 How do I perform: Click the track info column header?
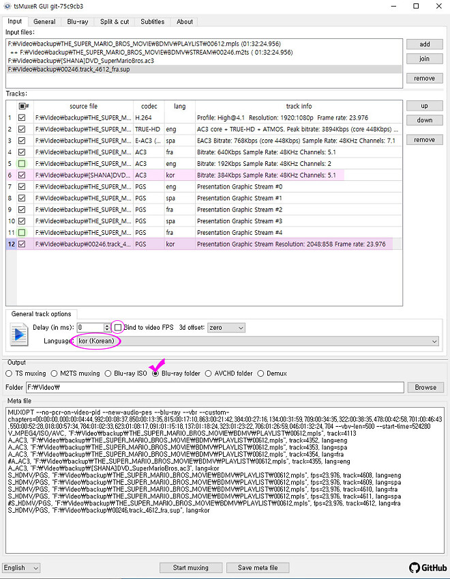(x=299, y=107)
